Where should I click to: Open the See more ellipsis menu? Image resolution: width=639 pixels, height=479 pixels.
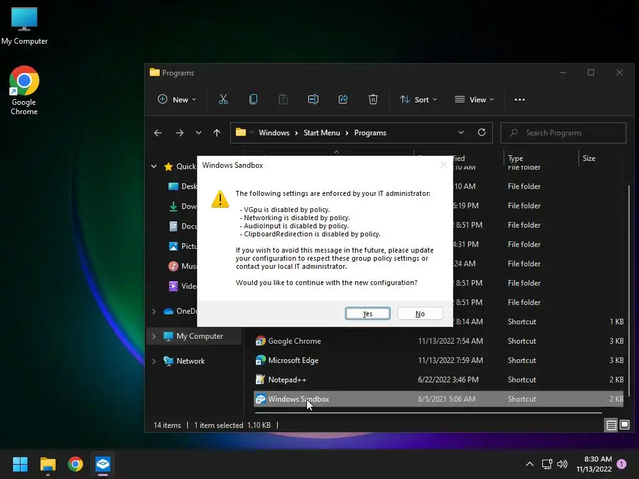coord(520,99)
